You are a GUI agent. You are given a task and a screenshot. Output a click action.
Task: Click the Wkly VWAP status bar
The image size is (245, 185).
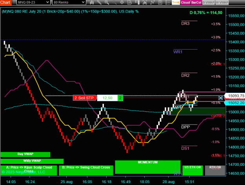point(32,161)
